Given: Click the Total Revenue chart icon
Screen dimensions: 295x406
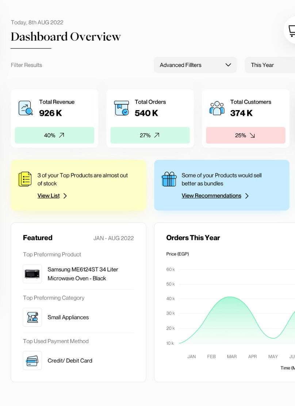Looking at the screenshot, I should pyautogui.click(x=26, y=108).
